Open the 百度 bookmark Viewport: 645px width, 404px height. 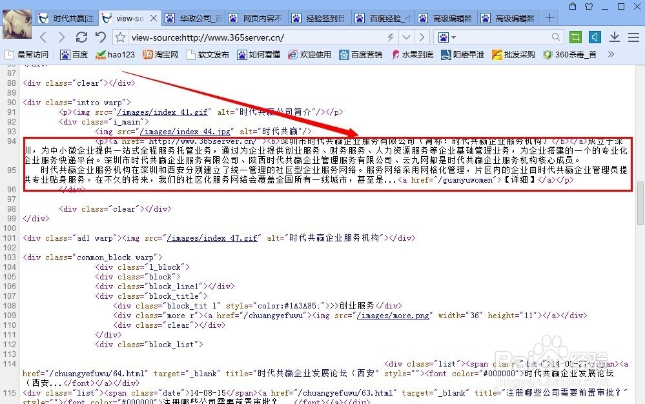pos(74,54)
